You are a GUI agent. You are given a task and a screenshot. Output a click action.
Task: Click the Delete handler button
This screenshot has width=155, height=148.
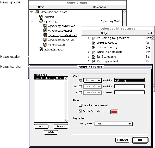(x=51, y=132)
